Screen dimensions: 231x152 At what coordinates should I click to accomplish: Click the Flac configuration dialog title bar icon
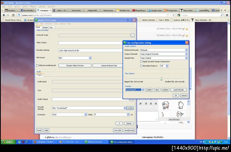[124, 43]
